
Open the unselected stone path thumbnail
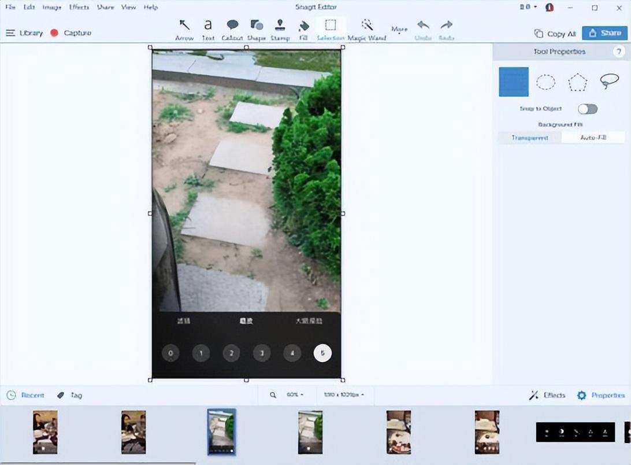[310, 432]
